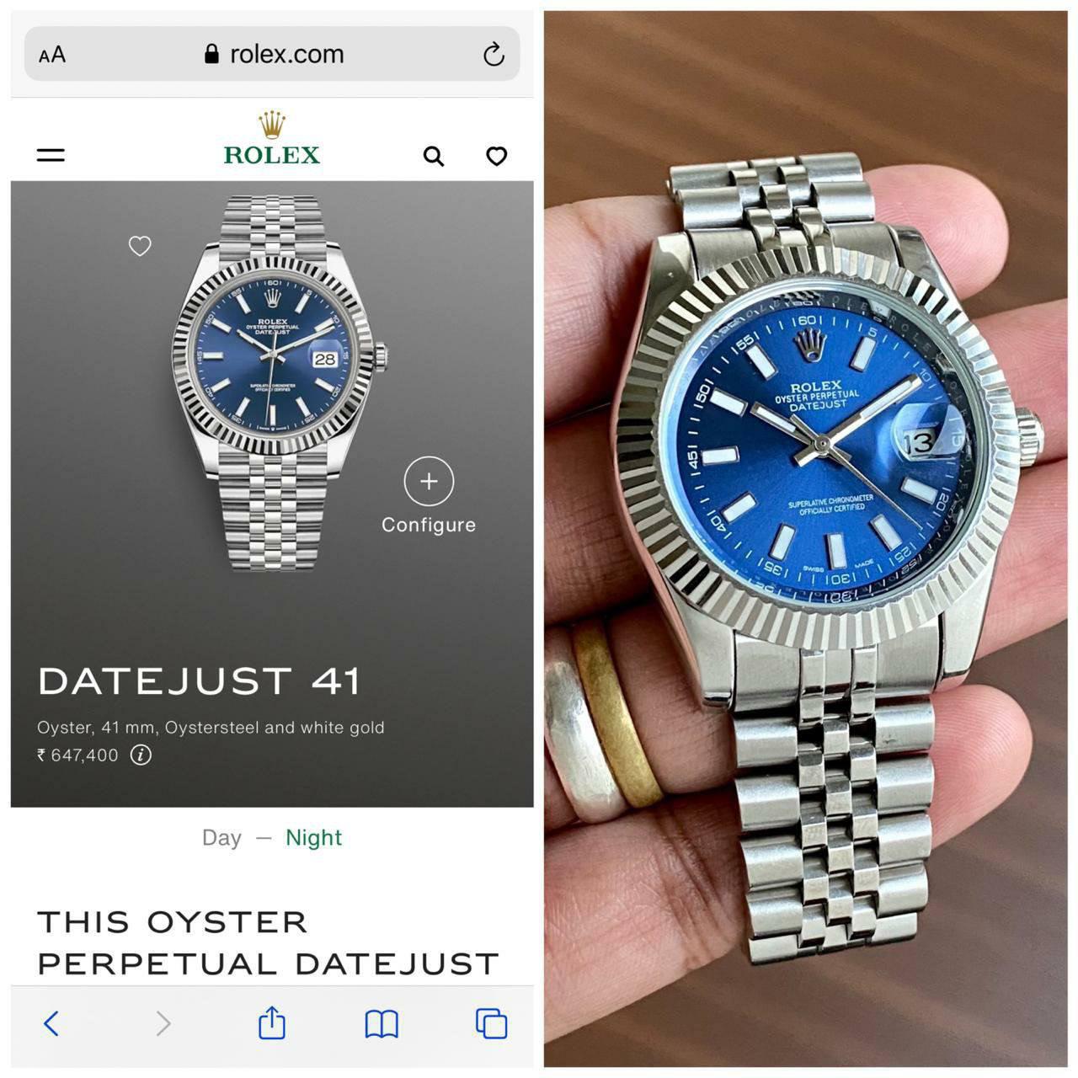The image size is (1078, 1078).
Task: Click the DATEJUST 41 heading
Action: 200,681
